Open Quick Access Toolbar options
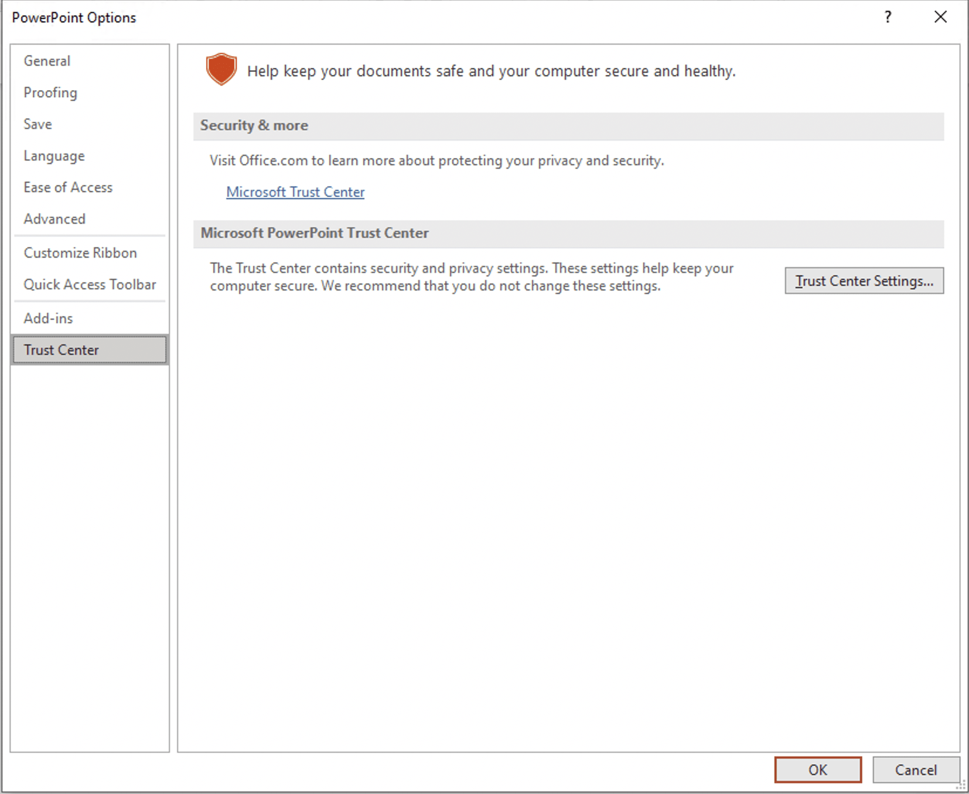The width and height of the screenshot is (969, 794). 90,285
